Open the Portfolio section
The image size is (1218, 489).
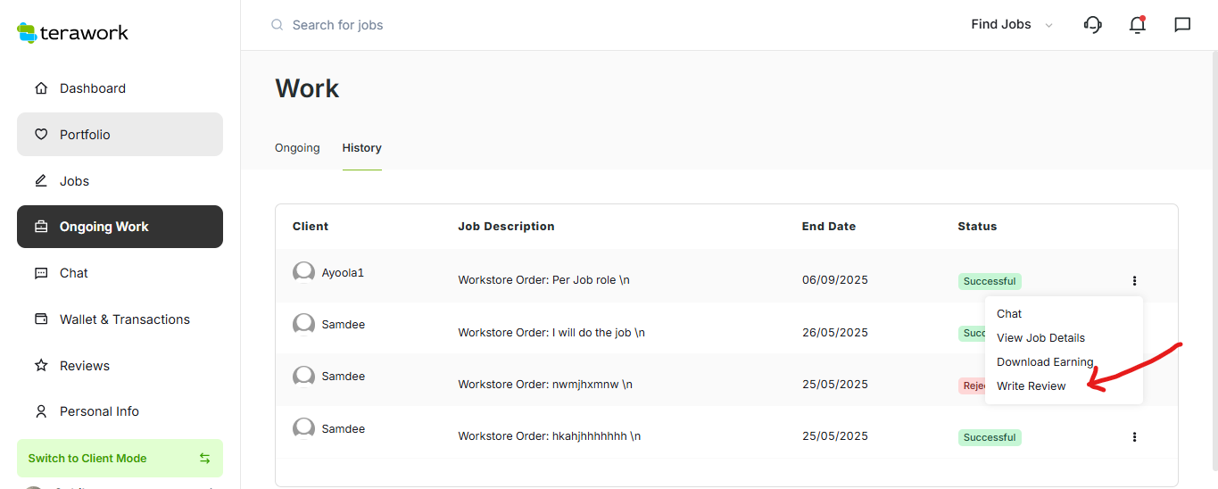click(85, 135)
